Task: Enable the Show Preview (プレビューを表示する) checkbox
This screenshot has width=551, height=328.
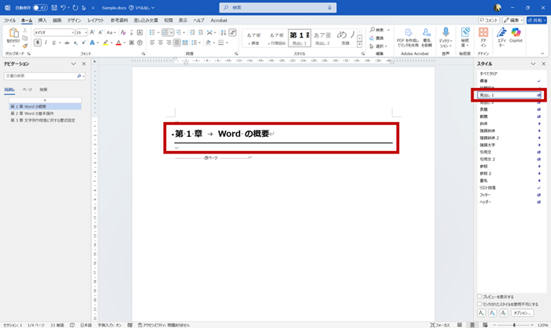Action: (480, 297)
